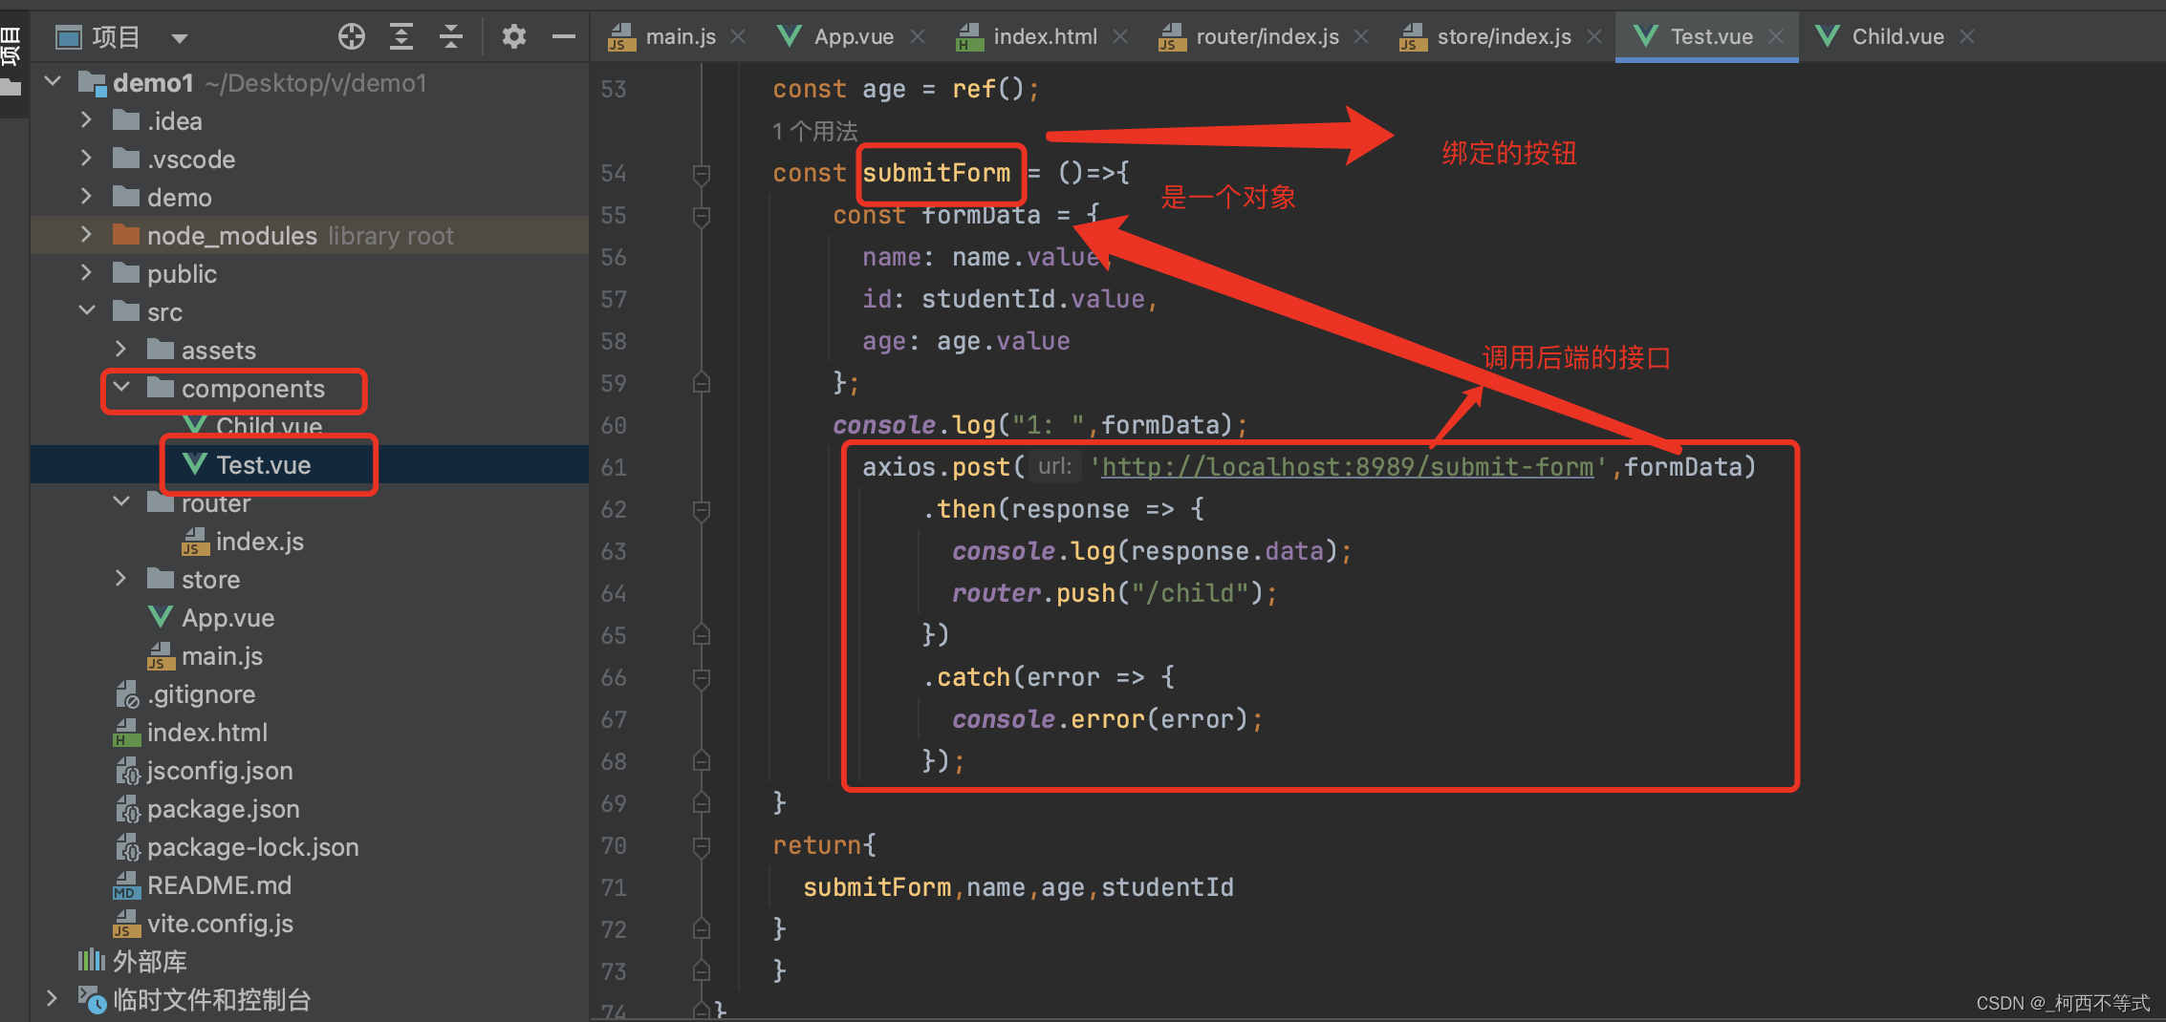Viewport: 2166px width, 1022px height.
Task: Select README.md in the project tree
Action: point(219,885)
